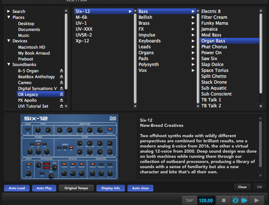Toggle Auto Play option
269x205 pixels.
44,188
